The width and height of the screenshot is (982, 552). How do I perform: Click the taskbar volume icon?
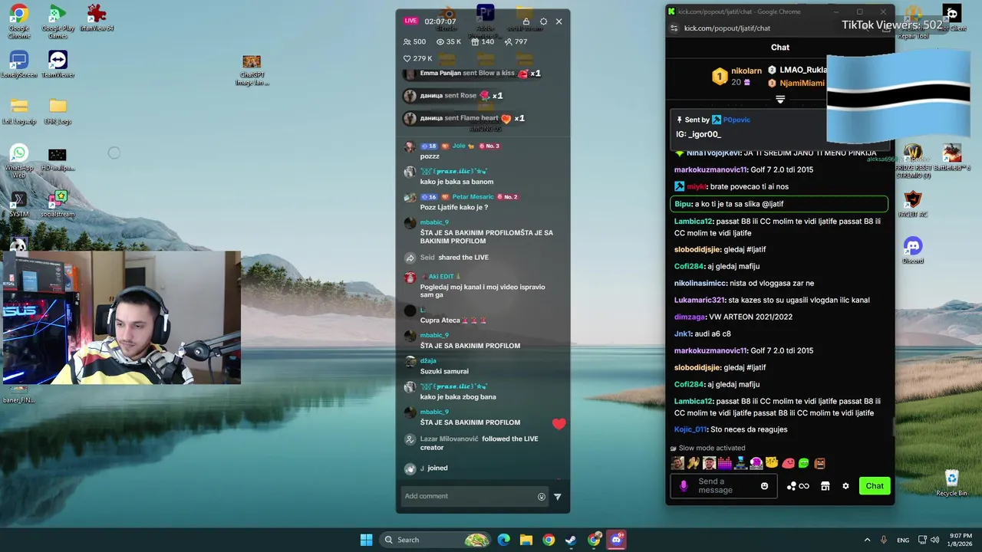934,540
